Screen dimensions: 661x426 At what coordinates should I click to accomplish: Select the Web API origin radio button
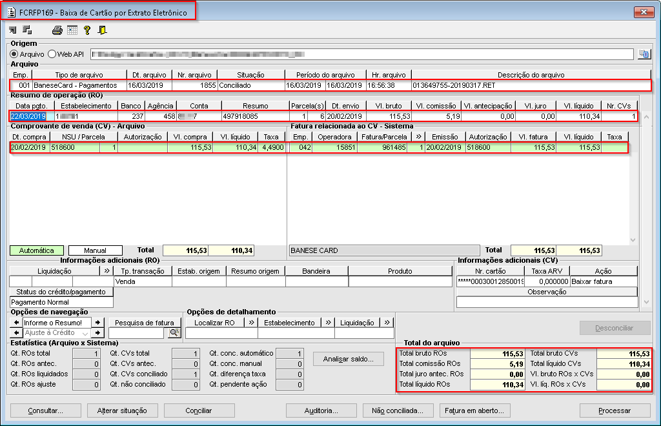coord(52,54)
